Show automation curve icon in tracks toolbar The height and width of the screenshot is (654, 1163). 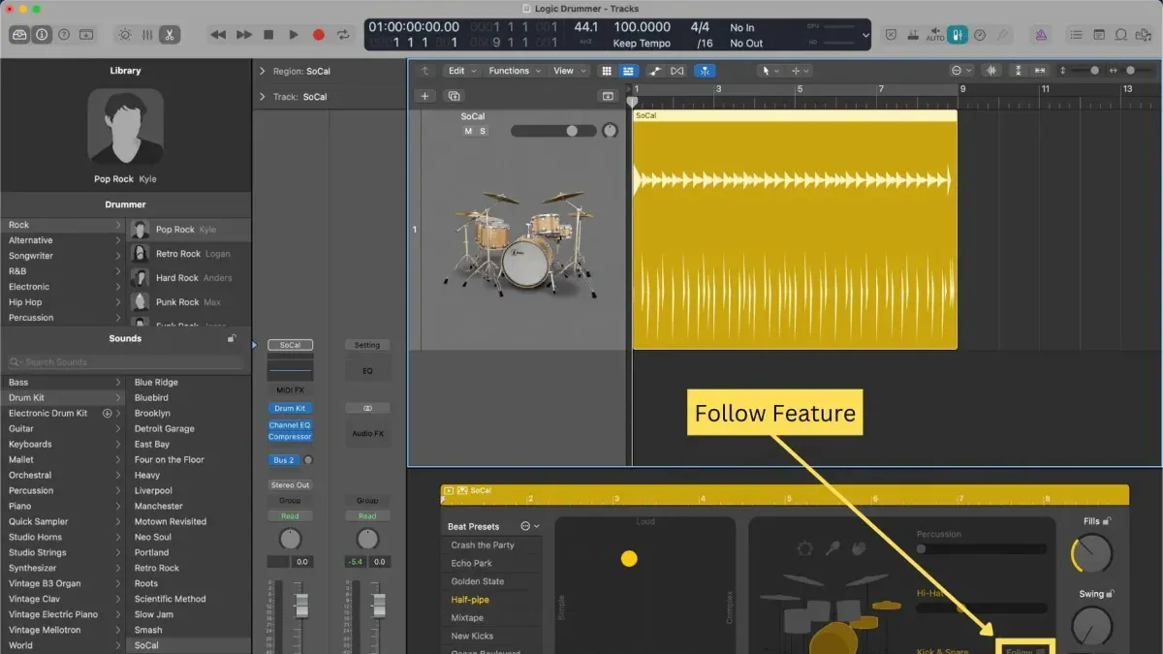click(x=655, y=71)
